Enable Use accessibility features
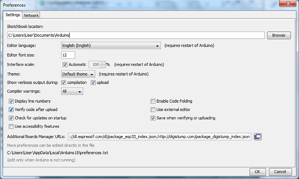299x179 pixels. pyautogui.click(x=11, y=126)
